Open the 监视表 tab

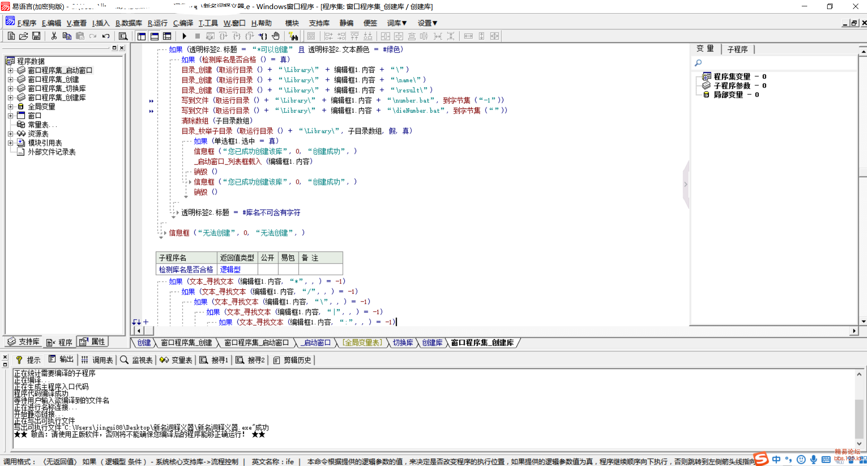click(x=136, y=360)
